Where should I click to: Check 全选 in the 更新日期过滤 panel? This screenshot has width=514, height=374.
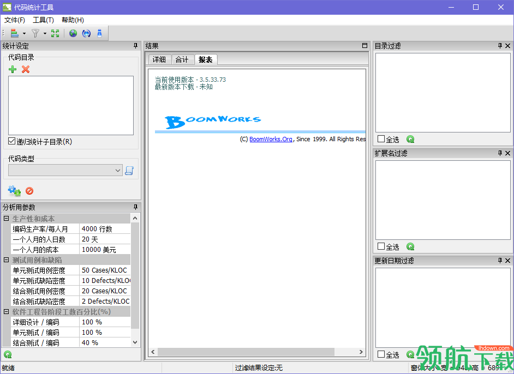point(381,354)
